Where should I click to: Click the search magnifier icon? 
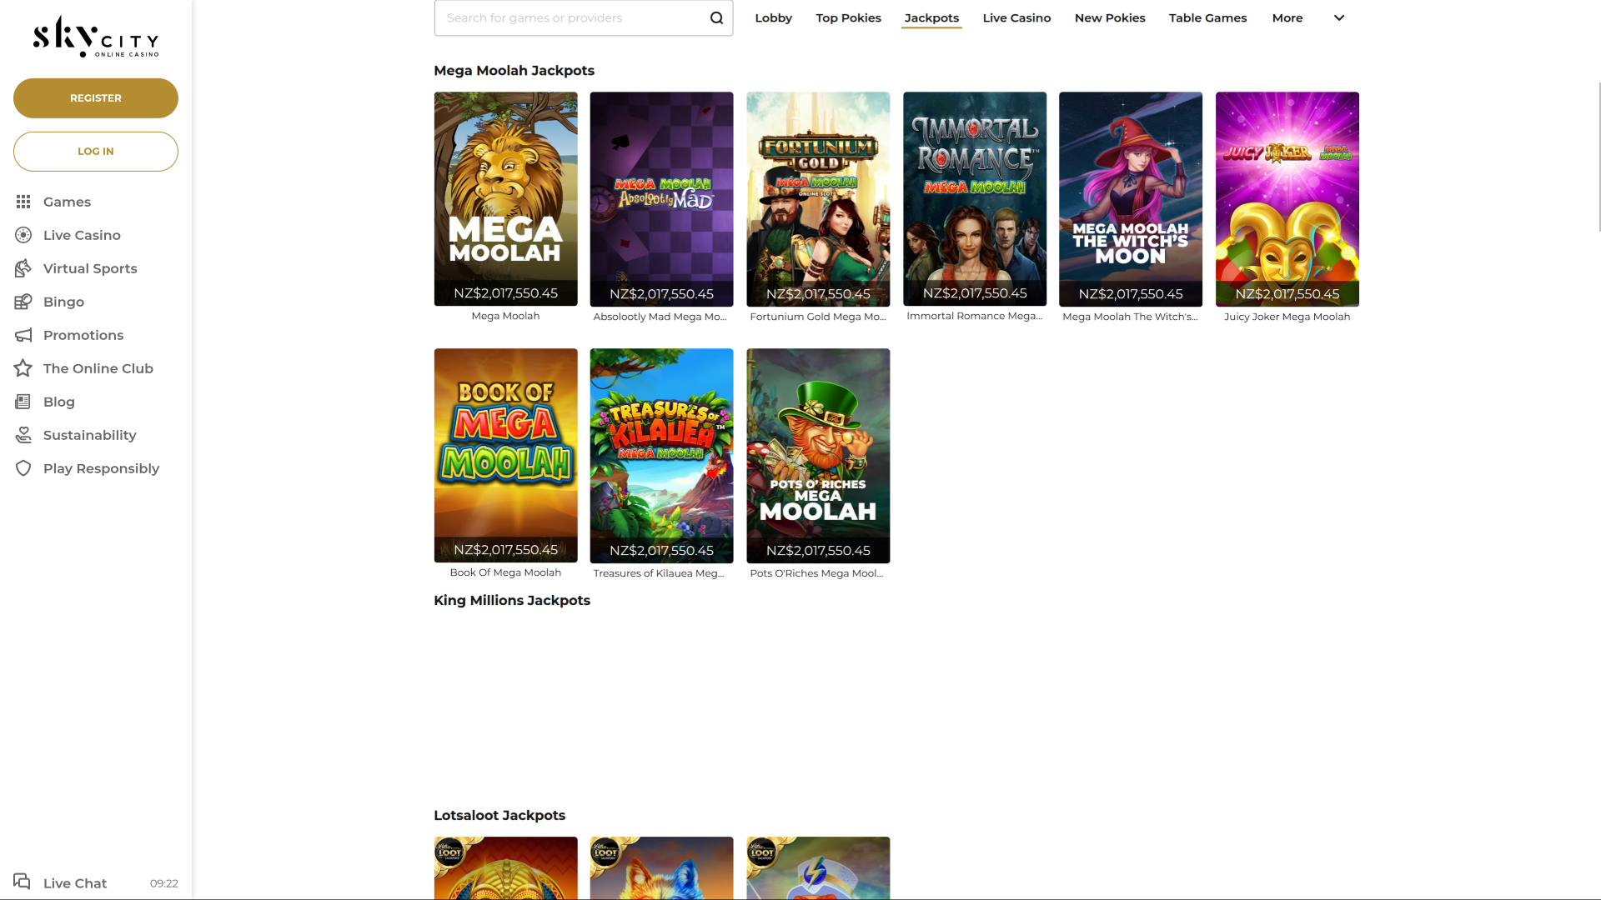pyautogui.click(x=715, y=17)
